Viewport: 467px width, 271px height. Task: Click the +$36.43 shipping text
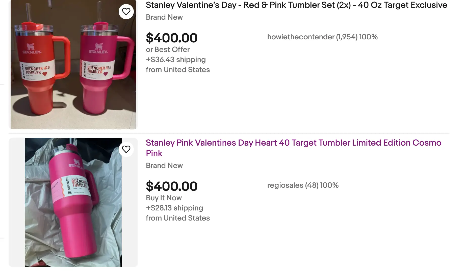pyautogui.click(x=176, y=60)
